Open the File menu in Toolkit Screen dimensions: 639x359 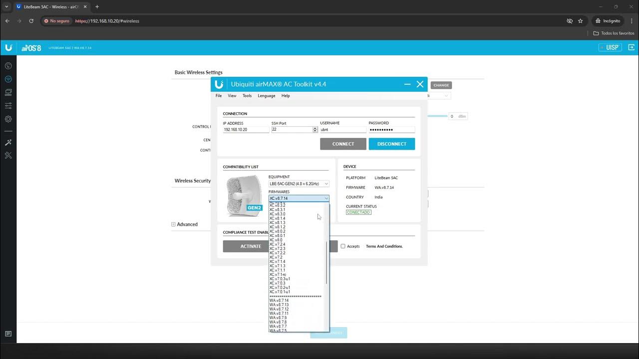point(219,96)
